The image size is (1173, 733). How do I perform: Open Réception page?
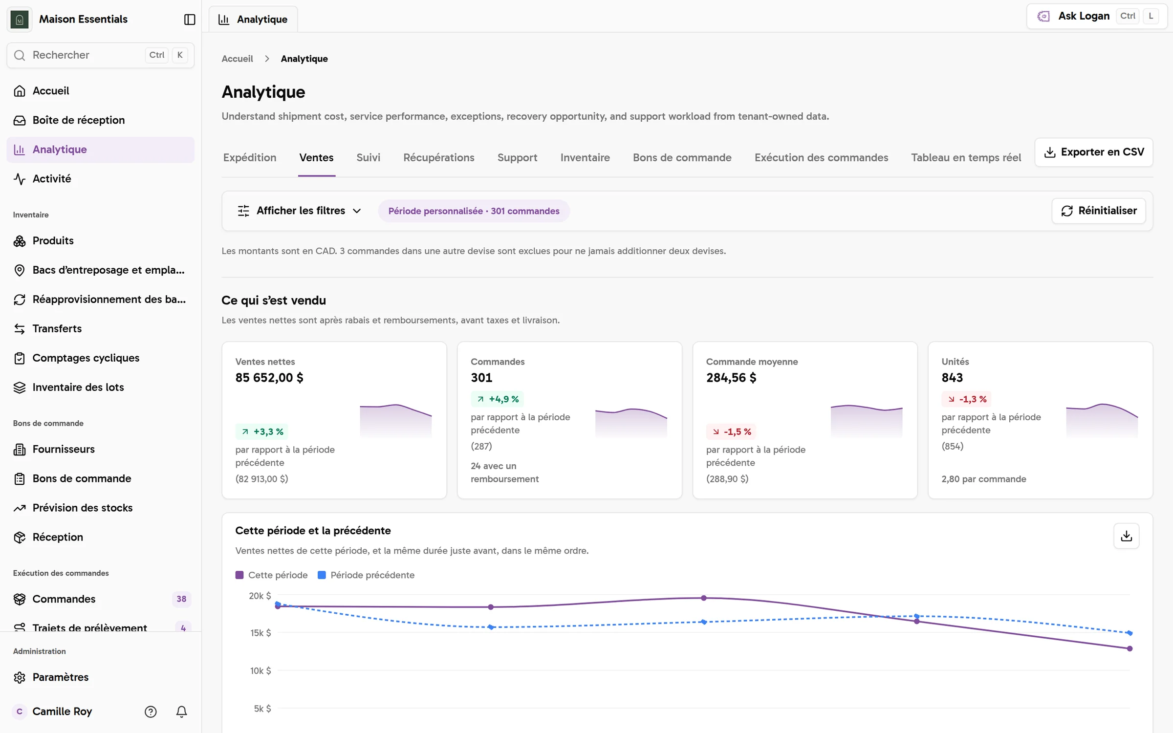(x=100, y=537)
